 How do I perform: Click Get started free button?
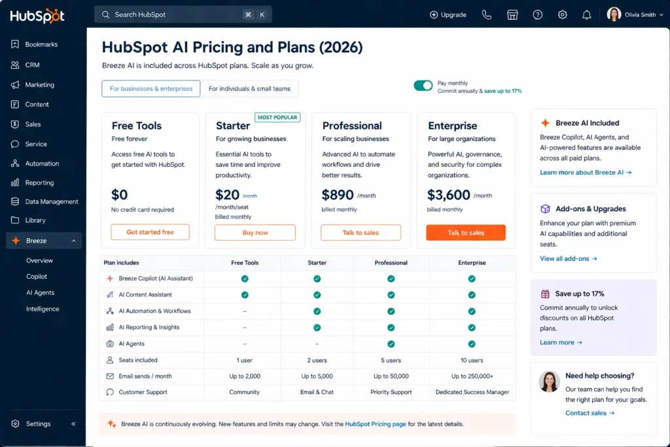tap(150, 232)
